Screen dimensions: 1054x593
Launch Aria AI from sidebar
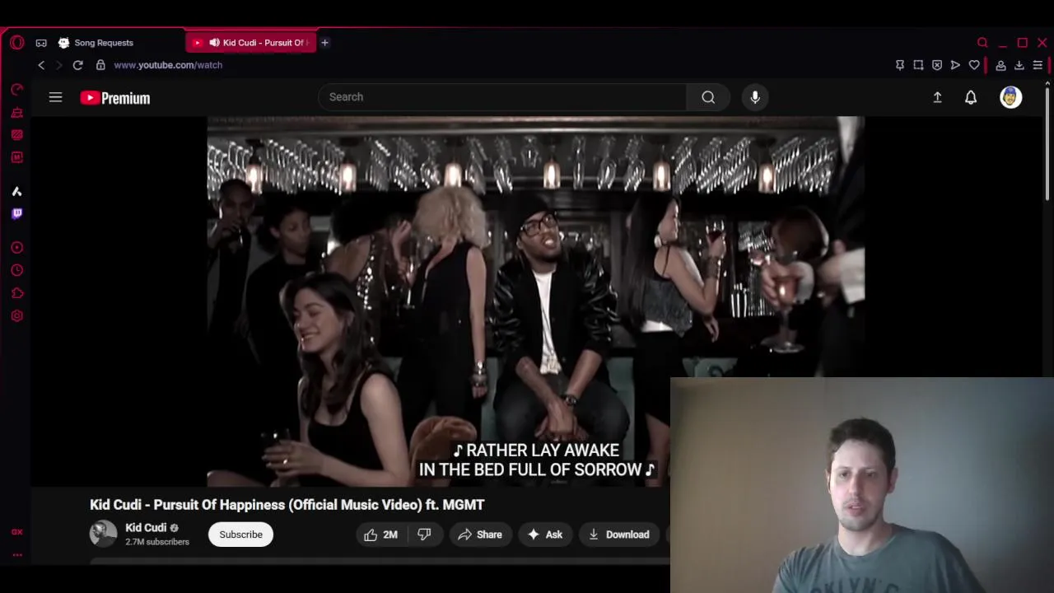(16, 191)
